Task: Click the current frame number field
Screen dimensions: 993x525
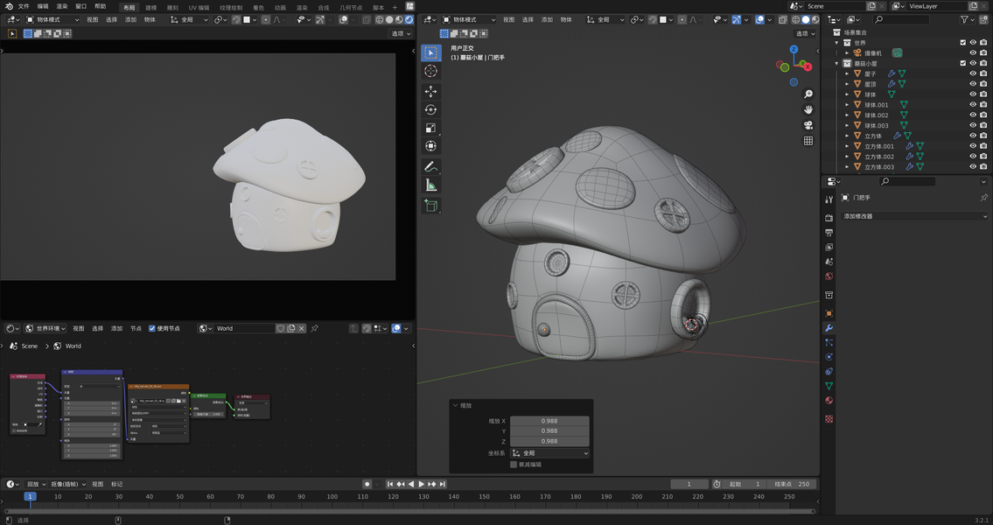Action: [x=689, y=485]
